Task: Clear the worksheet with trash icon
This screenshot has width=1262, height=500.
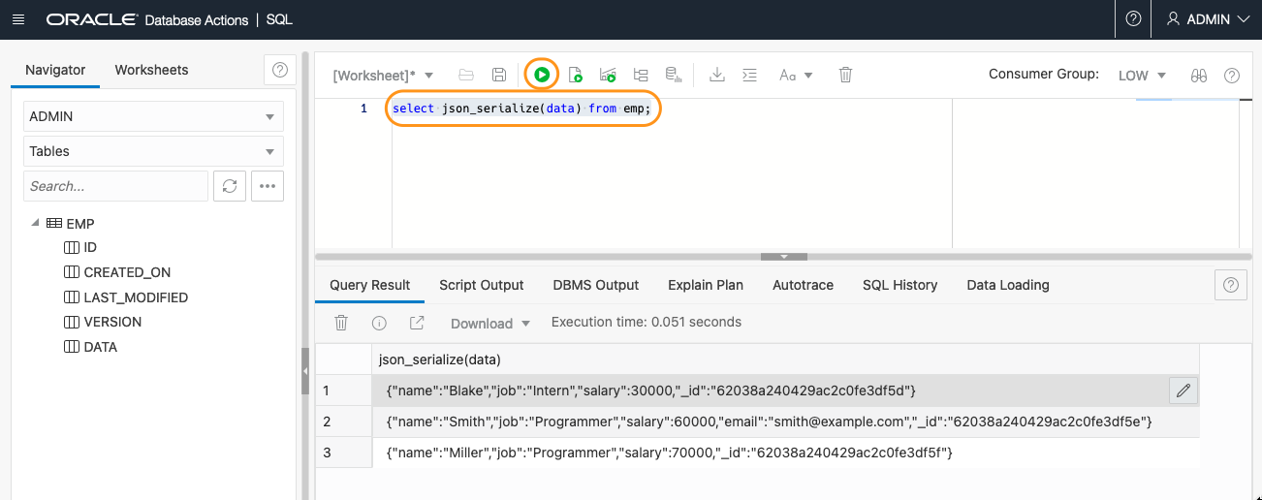Action: [845, 75]
